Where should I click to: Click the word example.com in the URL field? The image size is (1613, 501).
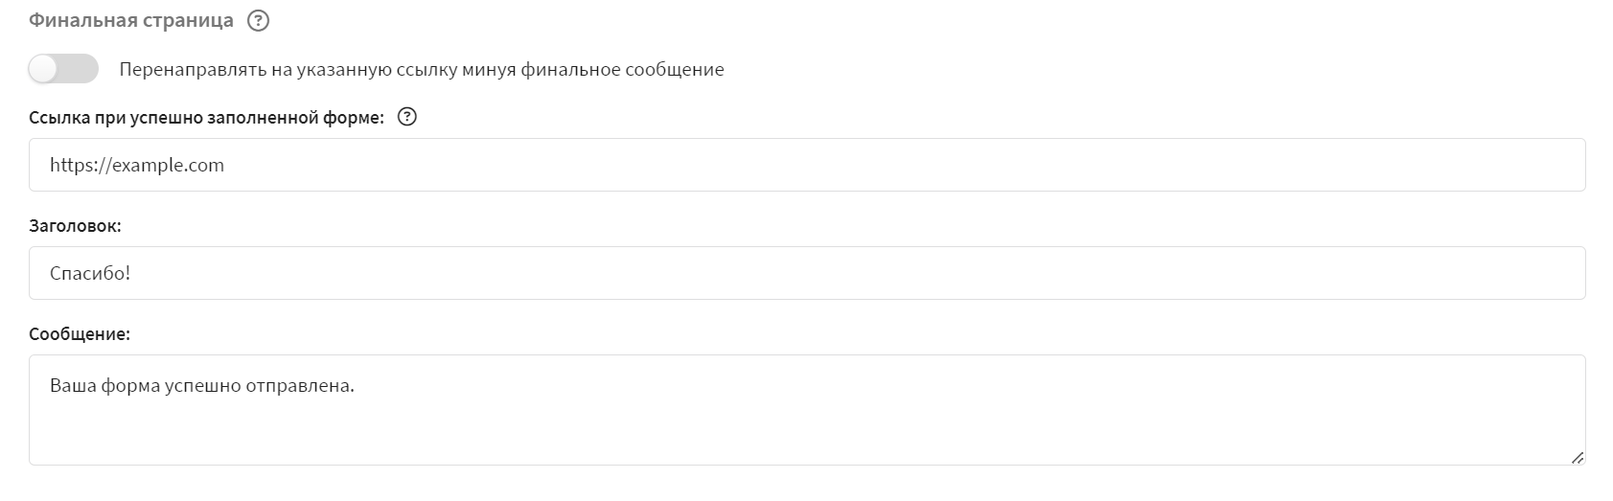169,165
